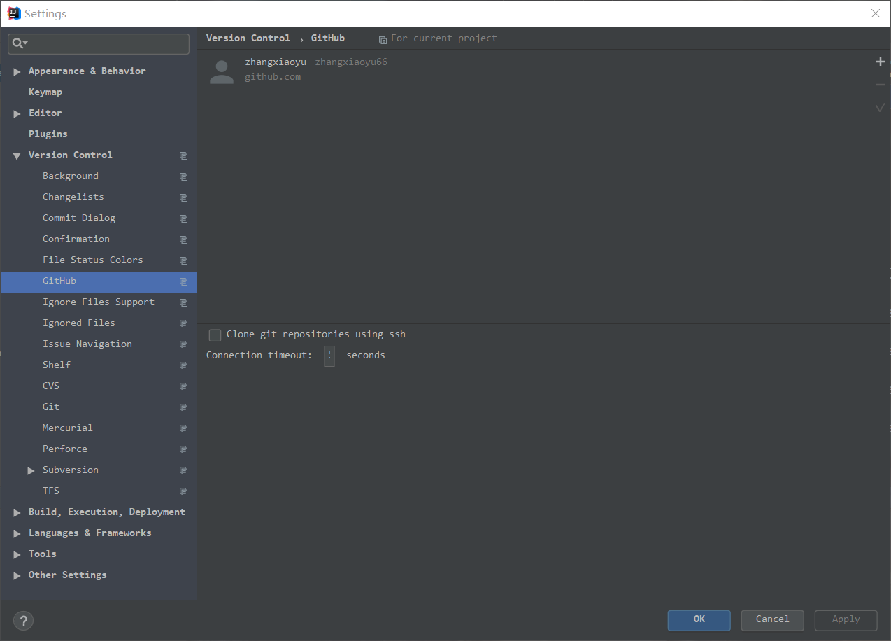Select Keymap in the settings tree
This screenshot has width=891, height=641.
point(45,92)
